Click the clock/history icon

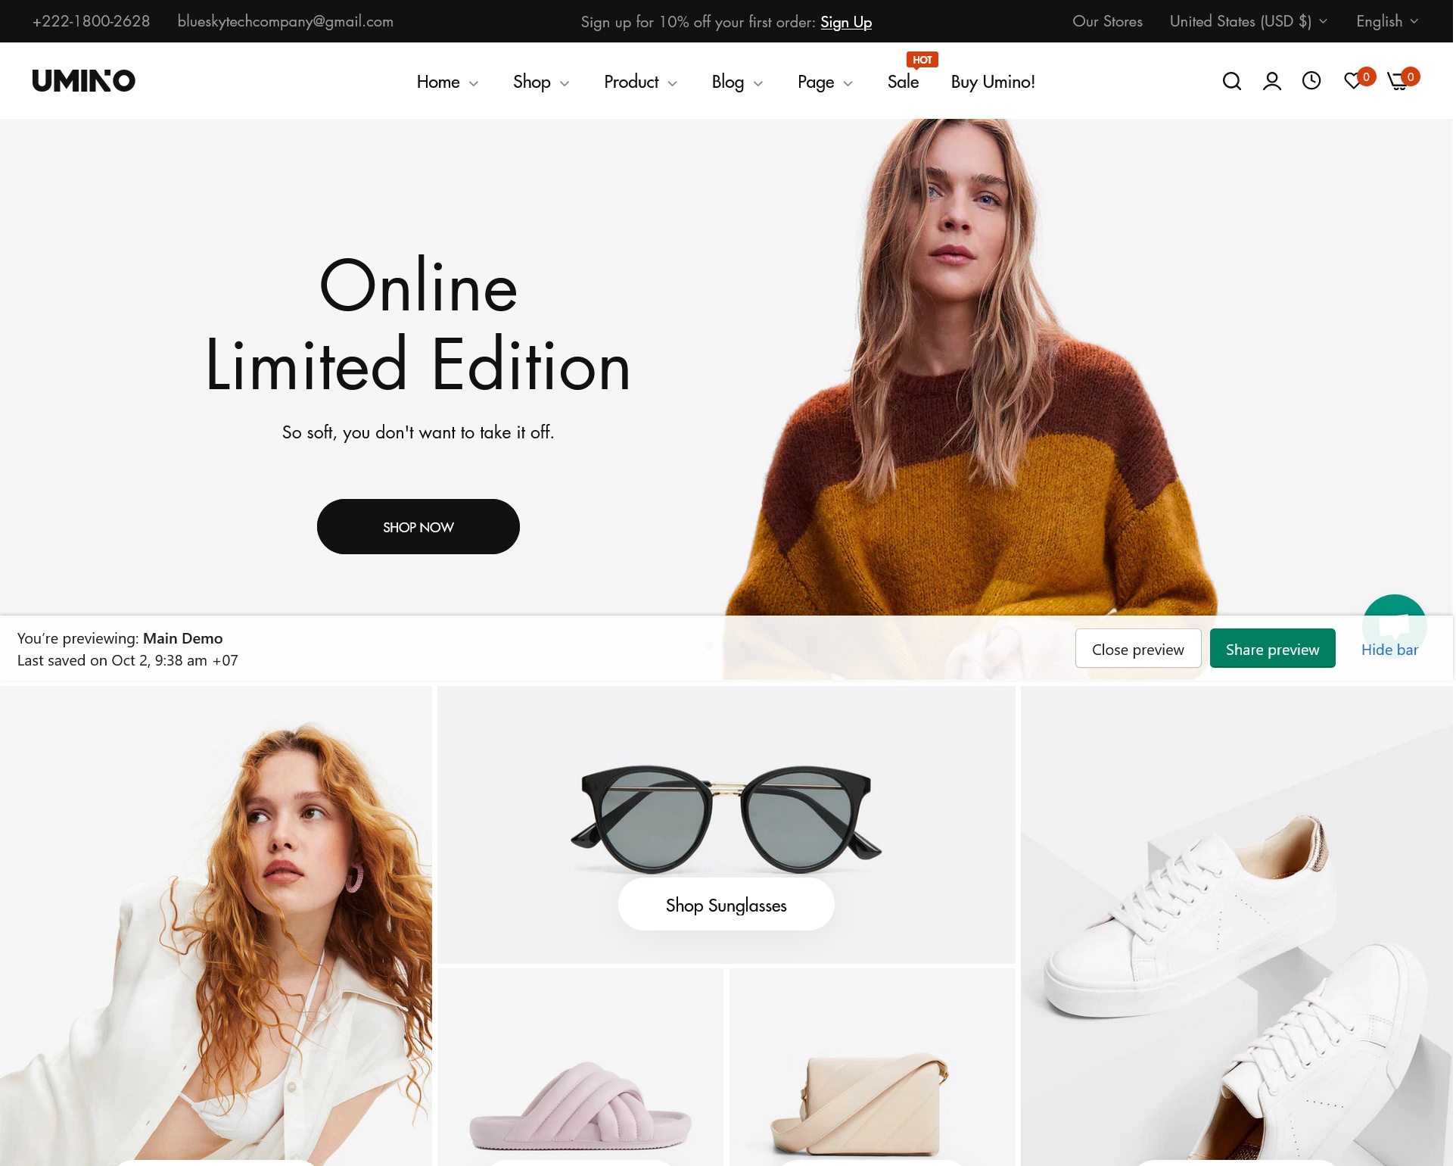click(1312, 81)
